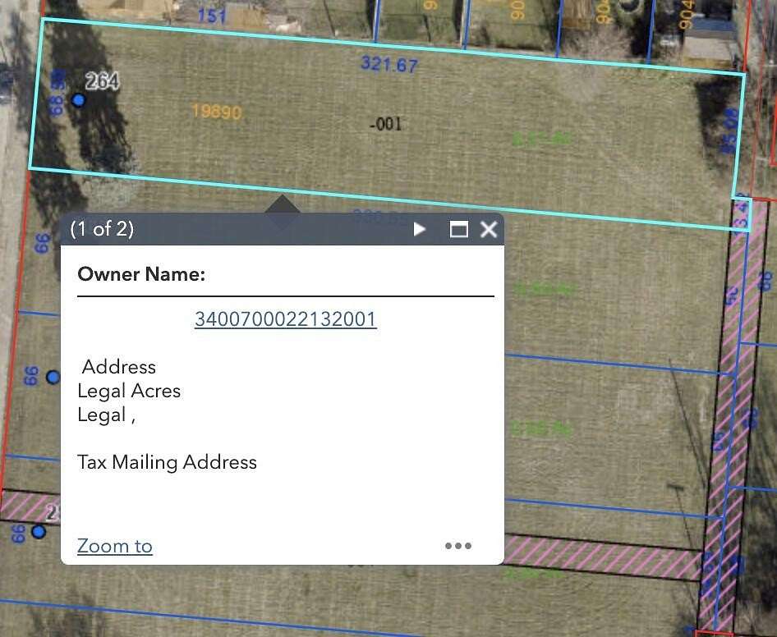Click the parcel labeled 19890 on the map
Viewport: 777px width, 637px height.
coord(216,112)
